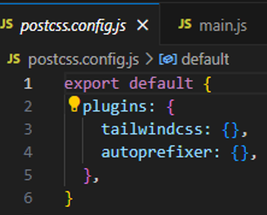Click the lightbulb quick-fix icon
267x215 pixels.
74,104
